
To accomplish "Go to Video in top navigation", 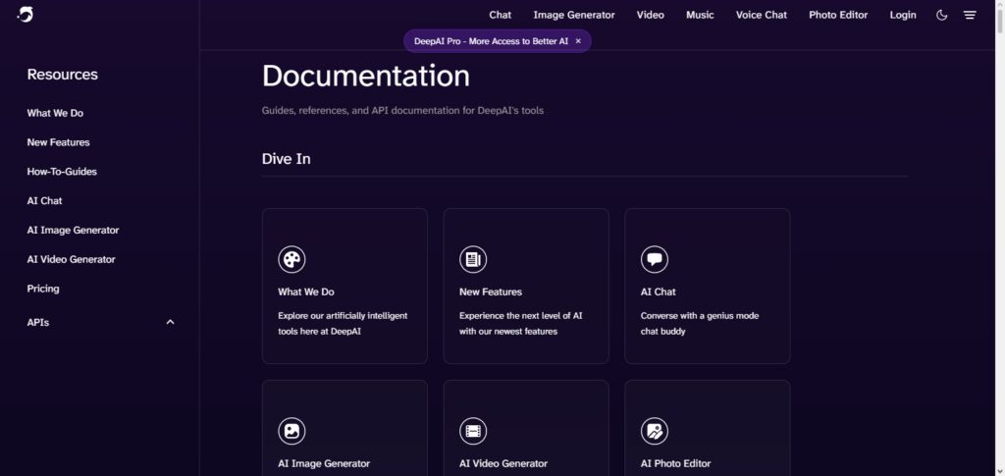I will [x=650, y=15].
